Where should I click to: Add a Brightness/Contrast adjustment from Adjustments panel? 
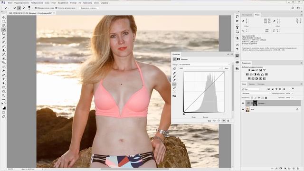pyautogui.click(x=249, y=70)
